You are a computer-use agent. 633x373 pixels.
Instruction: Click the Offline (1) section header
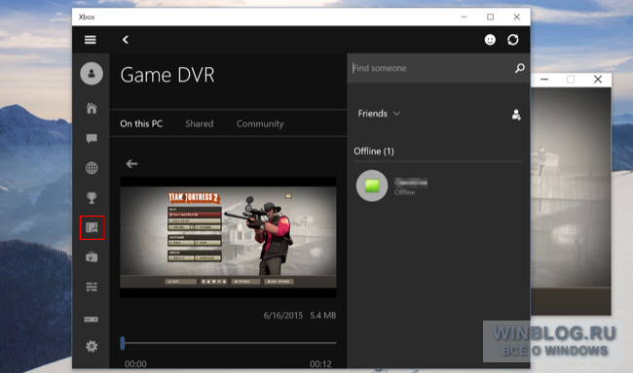click(374, 152)
